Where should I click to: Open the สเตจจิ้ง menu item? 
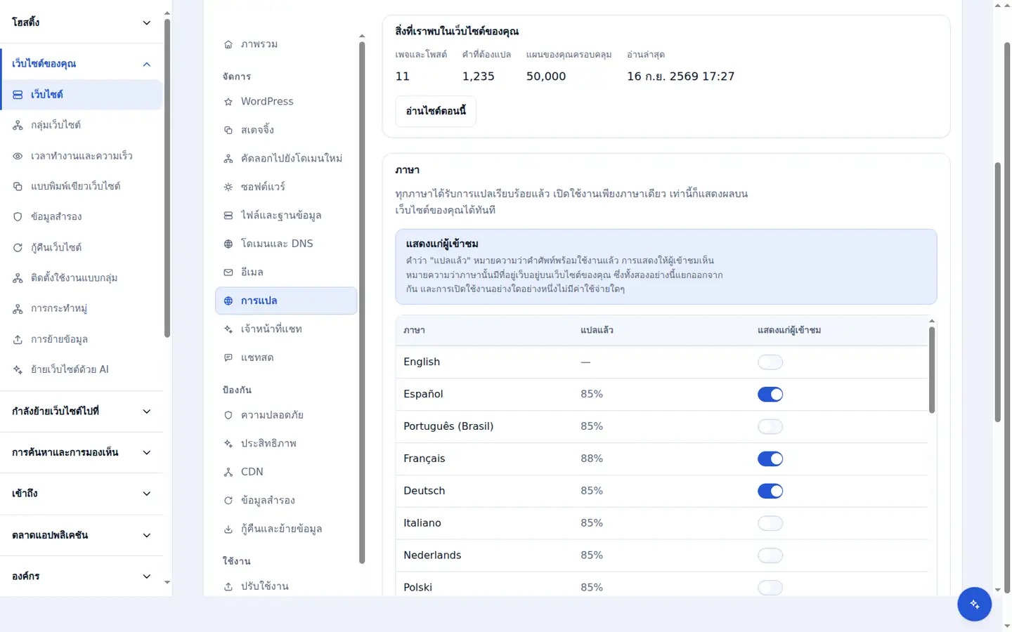click(286, 130)
